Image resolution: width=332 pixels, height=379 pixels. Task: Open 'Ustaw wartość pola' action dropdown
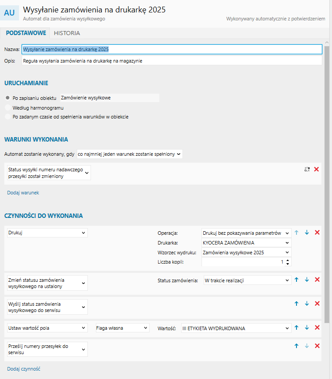pos(47,328)
